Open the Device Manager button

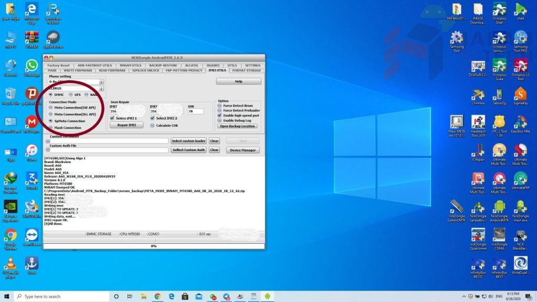tap(243, 150)
